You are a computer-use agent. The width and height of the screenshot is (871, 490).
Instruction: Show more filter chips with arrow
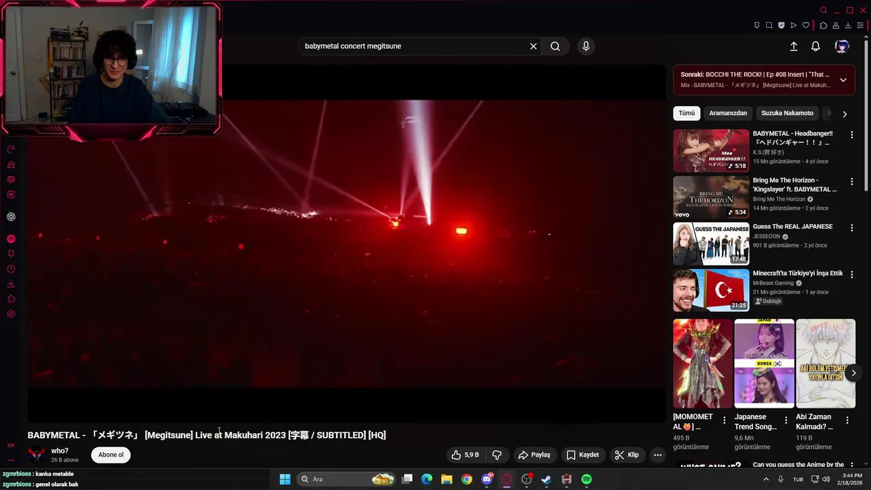pos(844,114)
